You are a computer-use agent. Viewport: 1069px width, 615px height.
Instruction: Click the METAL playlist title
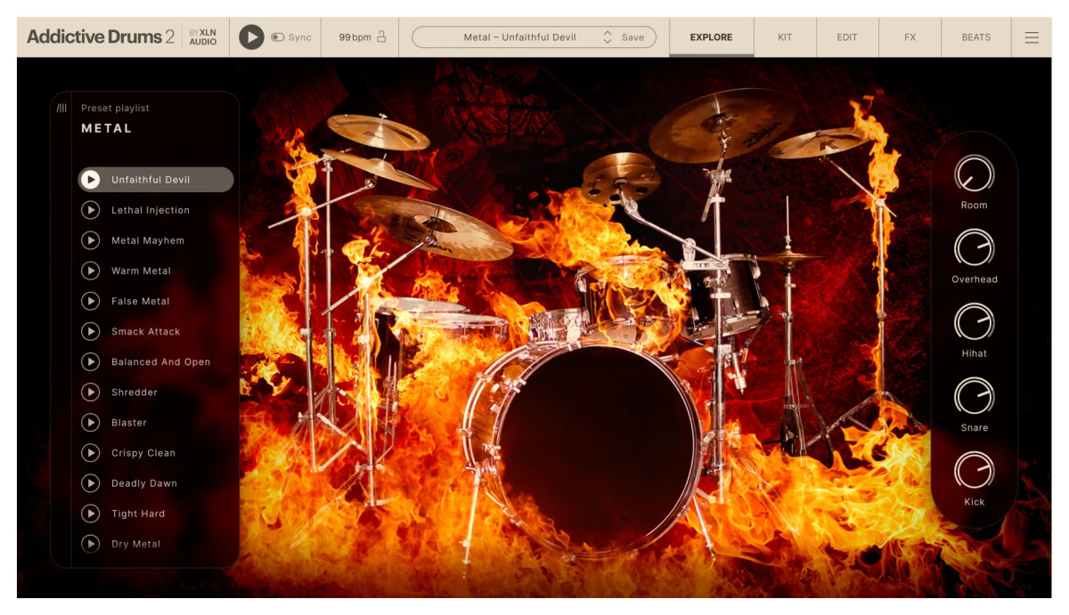pyautogui.click(x=106, y=128)
